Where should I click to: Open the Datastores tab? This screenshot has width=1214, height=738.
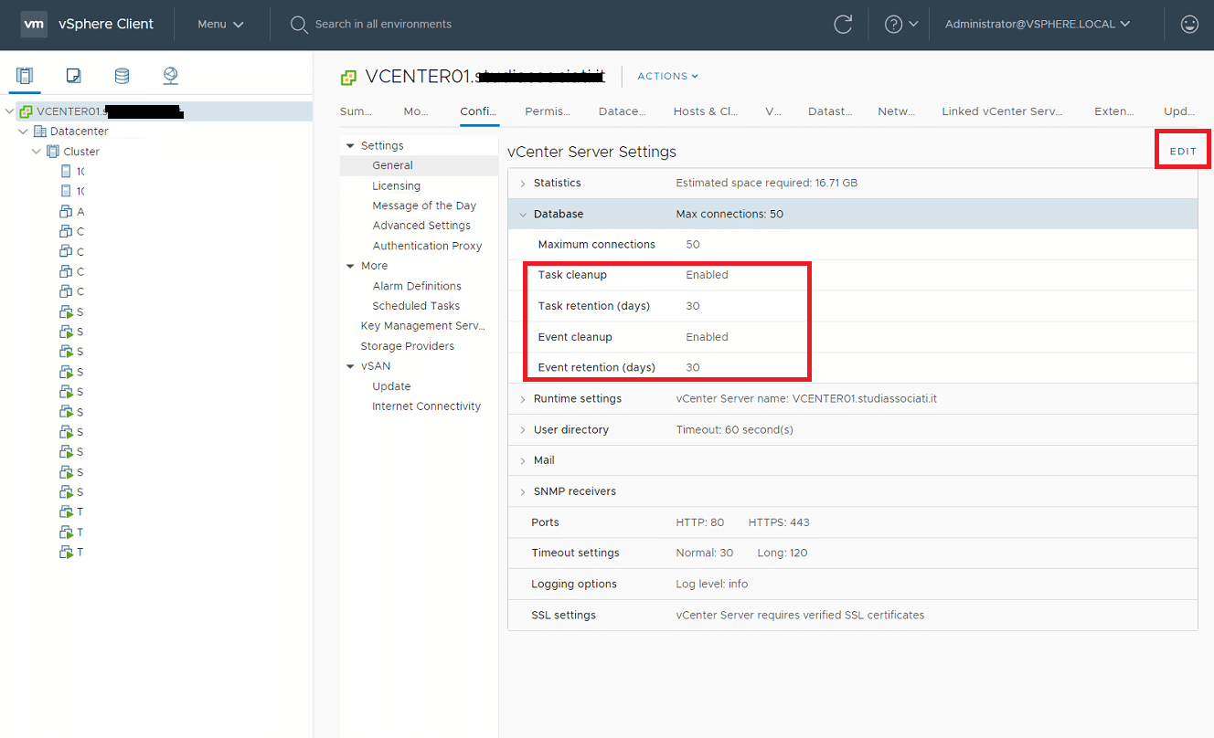point(830,111)
